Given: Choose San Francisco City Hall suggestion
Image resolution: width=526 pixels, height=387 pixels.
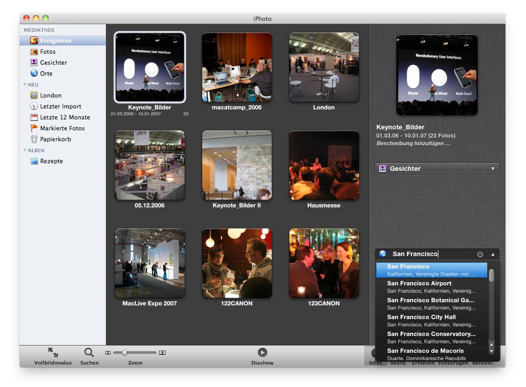Looking at the screenshot, I should click(432, 320).
